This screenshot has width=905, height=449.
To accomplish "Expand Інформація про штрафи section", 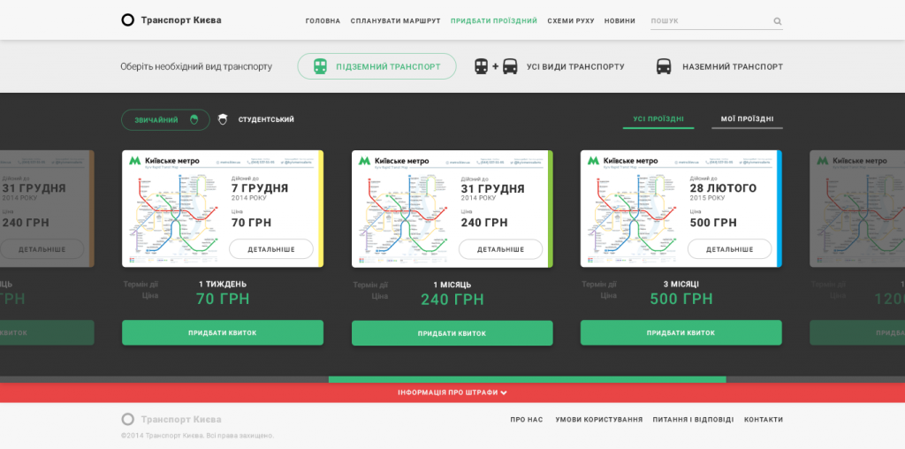I will [452, 392].
